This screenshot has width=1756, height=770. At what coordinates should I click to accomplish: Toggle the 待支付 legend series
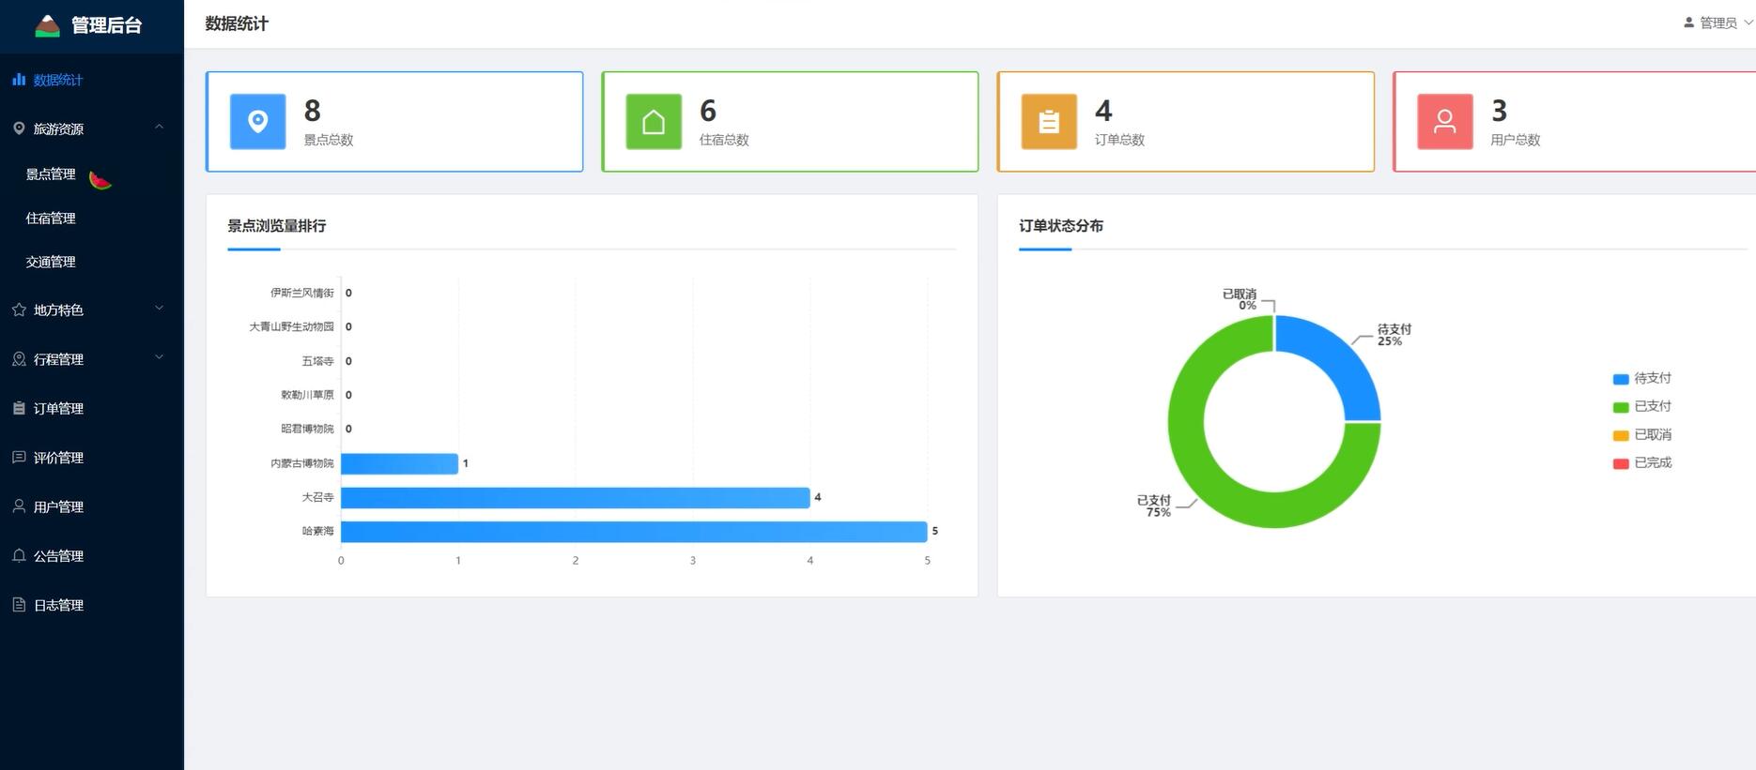(x=1641, y=379)
